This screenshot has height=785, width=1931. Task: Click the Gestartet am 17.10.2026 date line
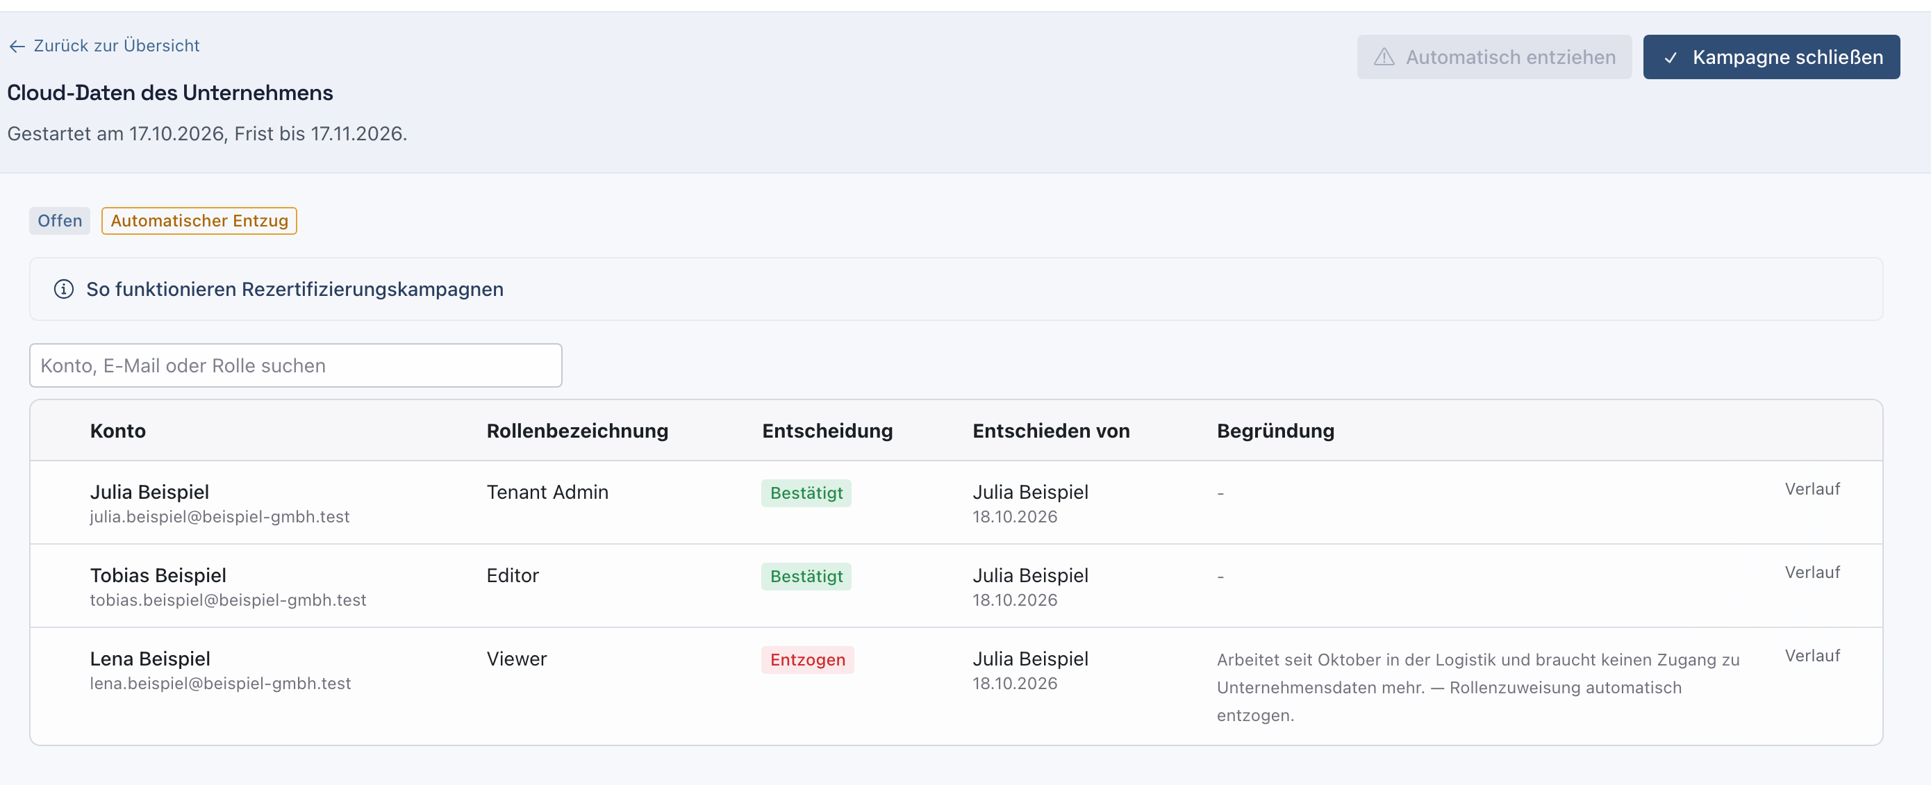tap(207, 133)
